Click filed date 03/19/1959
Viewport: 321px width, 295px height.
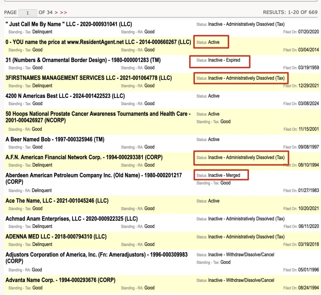[308, 68]
